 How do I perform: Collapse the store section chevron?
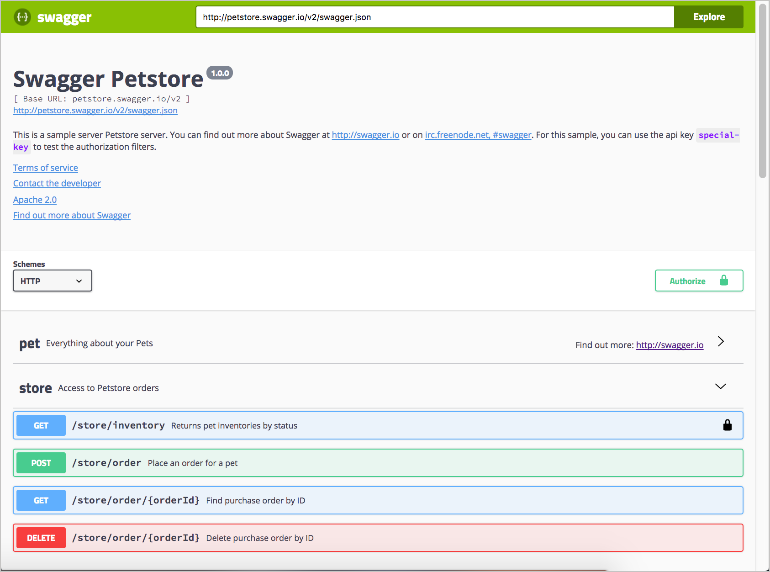[720, 387]
